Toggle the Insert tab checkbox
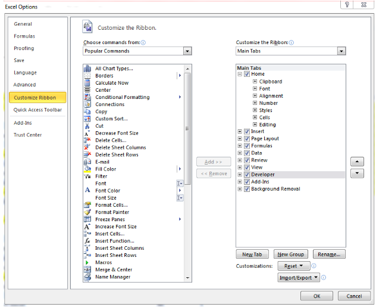The height and width of the screenshot is (307, 376). coord(247,131)
